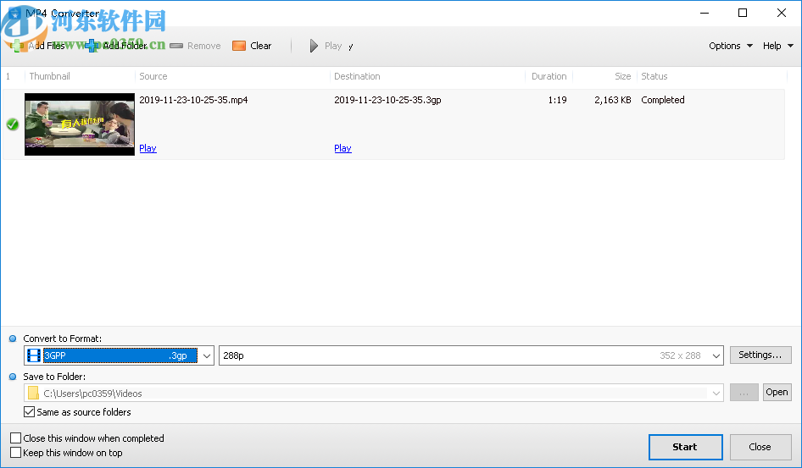Click the Play link under Destination
The width and height of the screenshot is (802, 468).
click(343, 148)
